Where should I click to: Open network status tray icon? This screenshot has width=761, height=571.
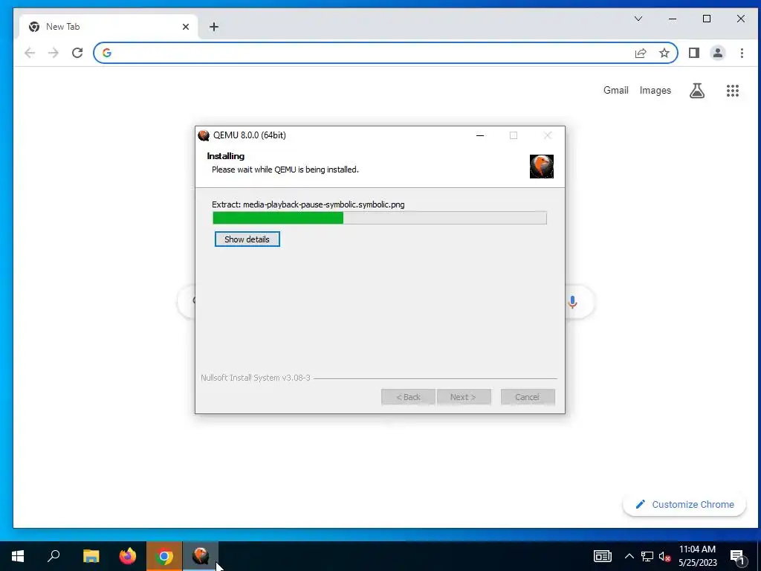point(647,556)
